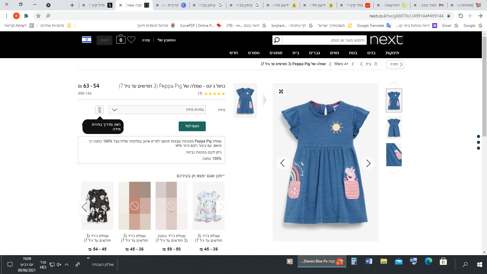This screenshot has height=274, width=487.
Task: Open the נשים category menu
Action: click(335, 53)
